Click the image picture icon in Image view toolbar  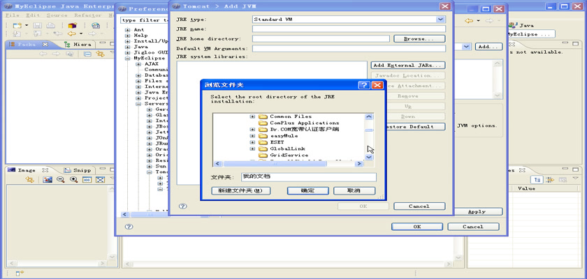(48, 180)
